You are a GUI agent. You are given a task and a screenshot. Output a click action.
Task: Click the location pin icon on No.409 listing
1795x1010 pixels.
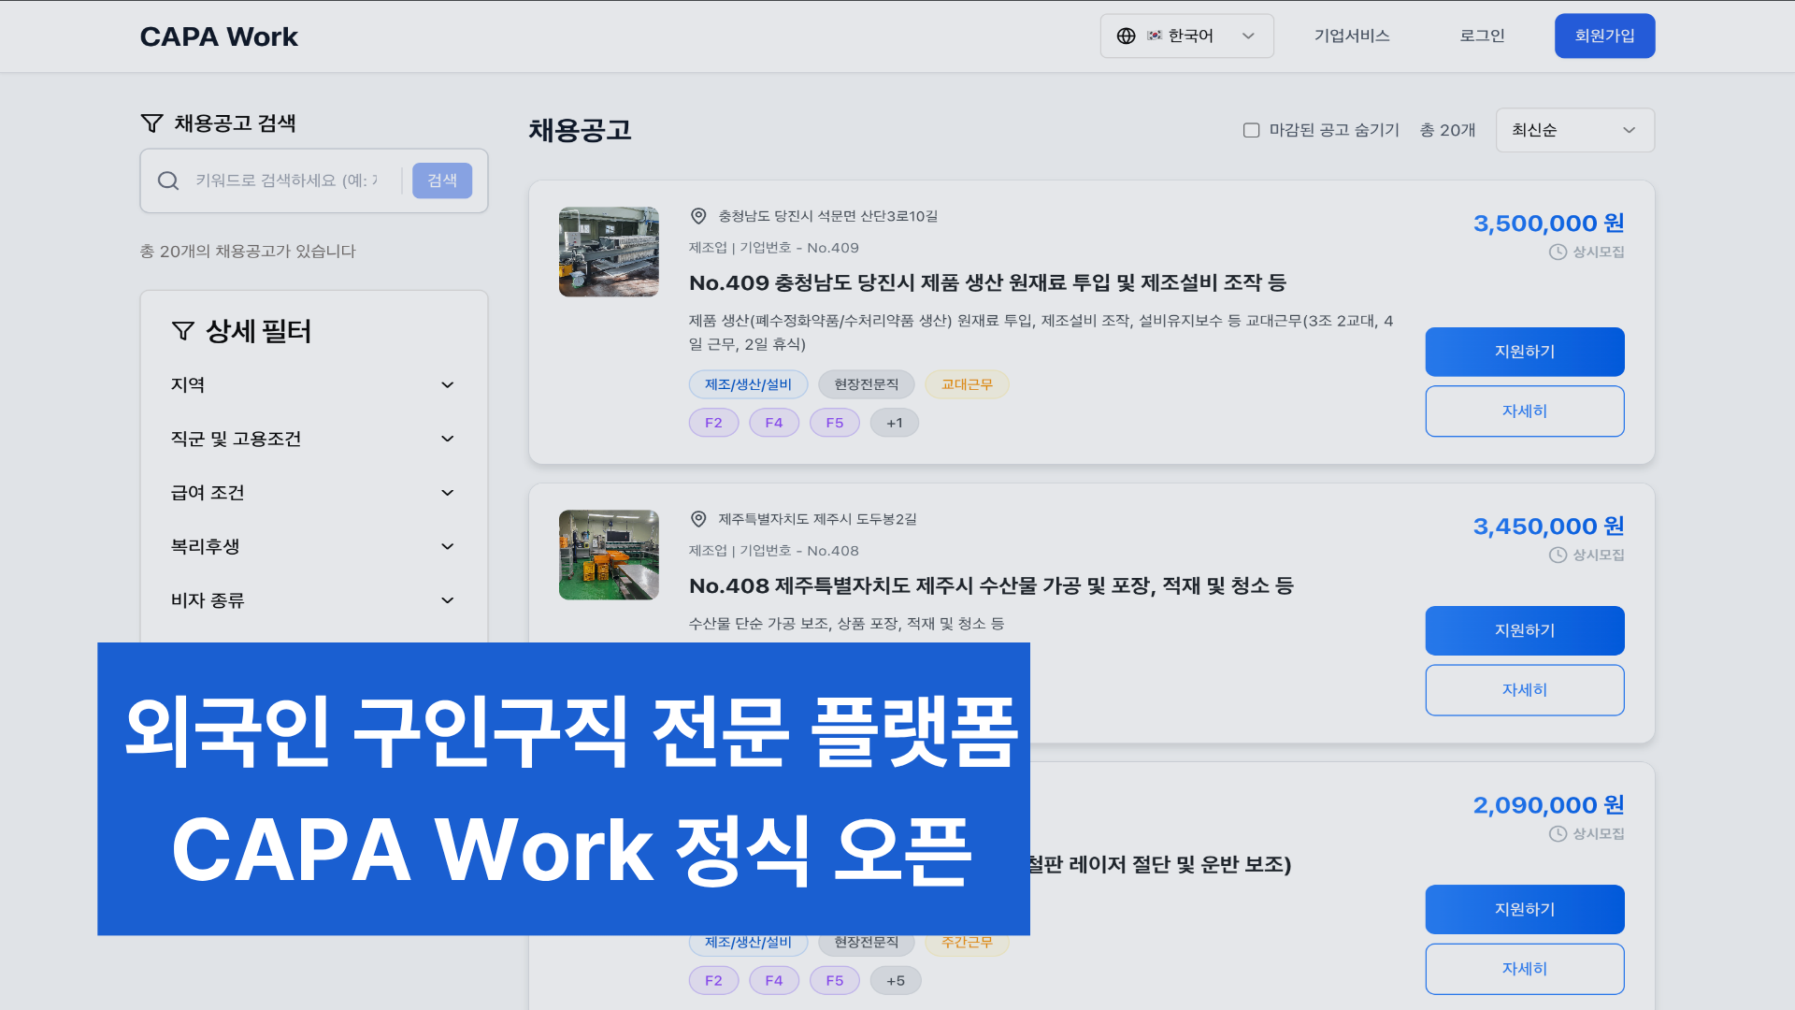(698, 216)
